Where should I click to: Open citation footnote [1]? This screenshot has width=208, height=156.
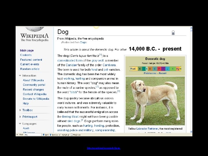click(101, 55)
